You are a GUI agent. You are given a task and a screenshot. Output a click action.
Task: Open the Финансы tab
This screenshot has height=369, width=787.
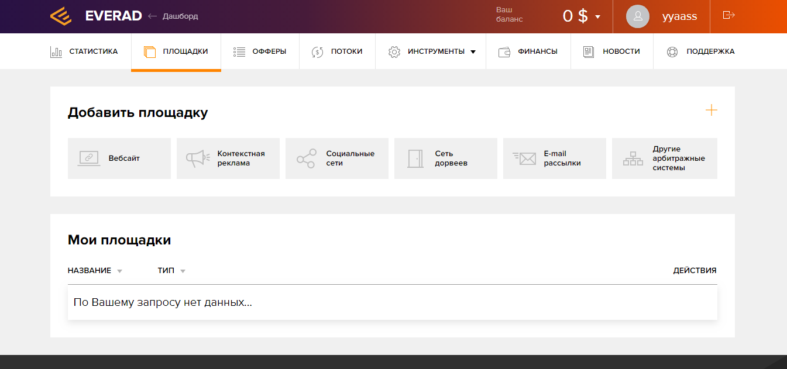click(528, 51)
